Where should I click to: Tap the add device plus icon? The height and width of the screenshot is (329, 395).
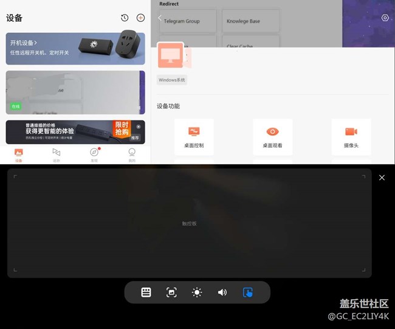141,18
